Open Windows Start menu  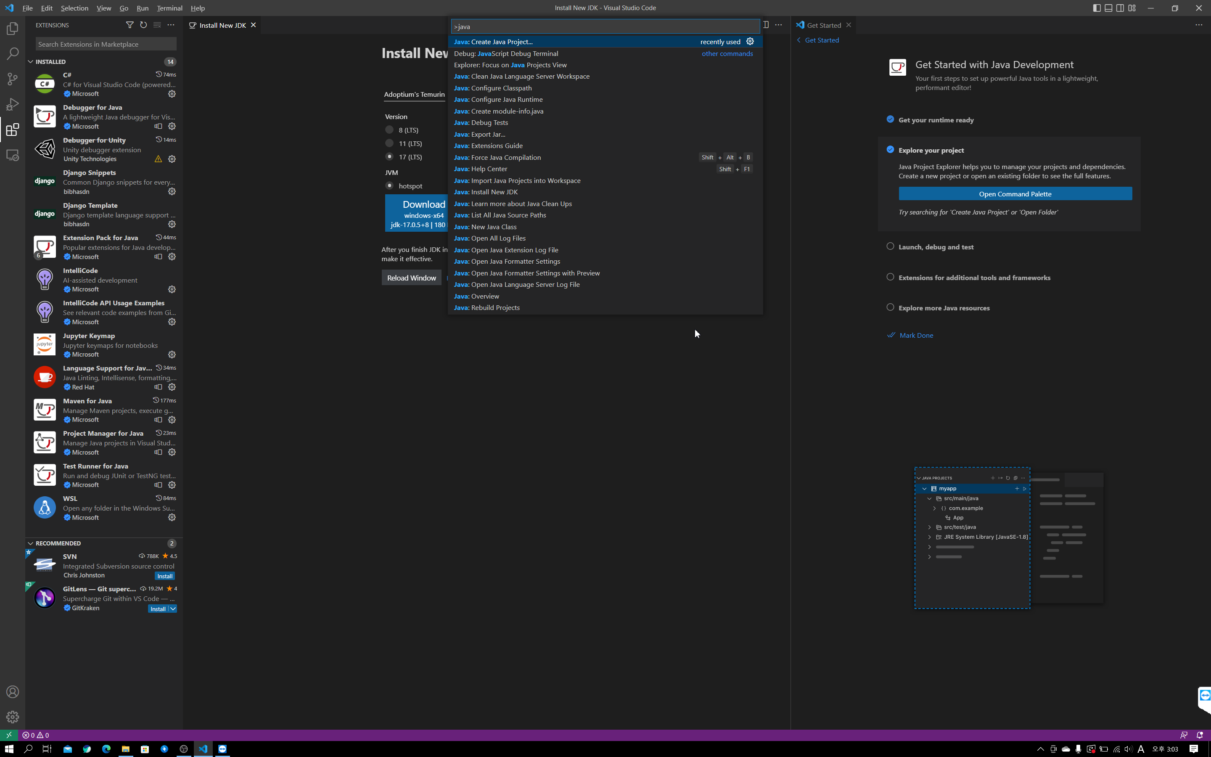coord(9,749)
